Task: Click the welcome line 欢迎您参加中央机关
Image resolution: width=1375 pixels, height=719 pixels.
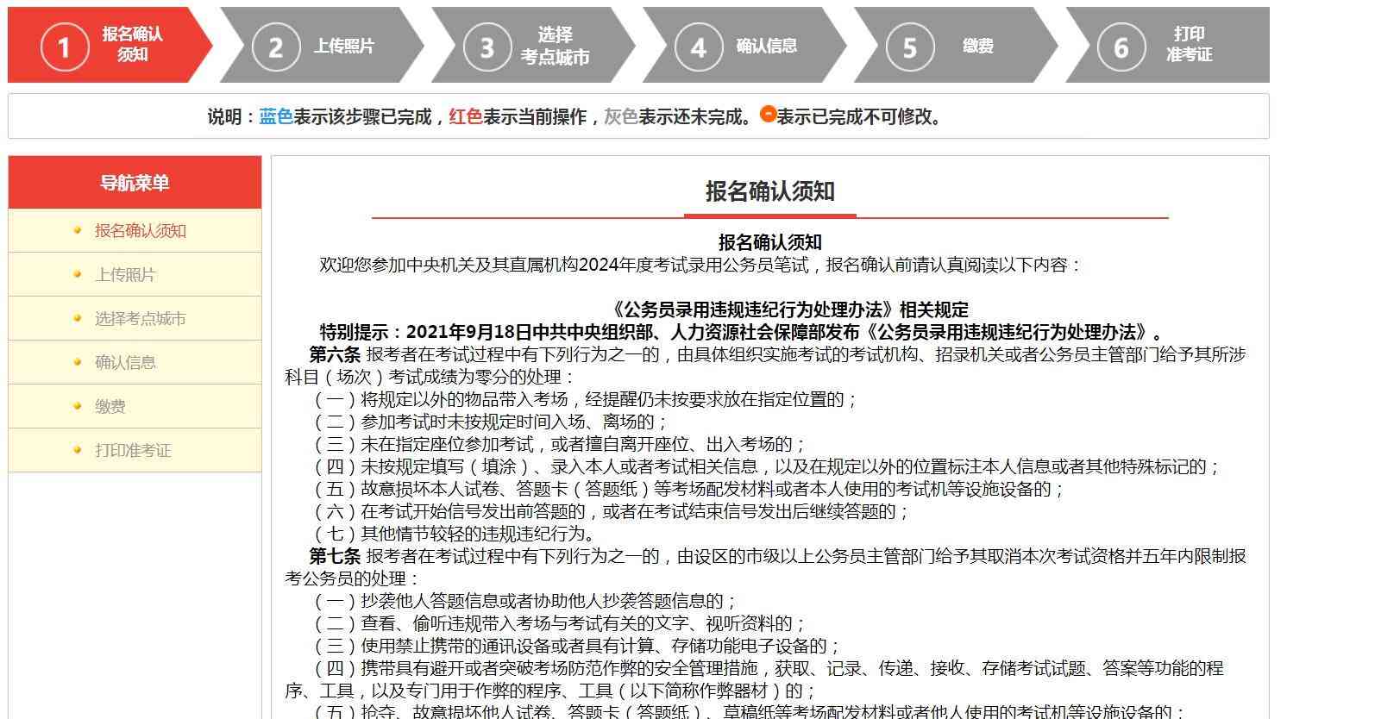Action: (701, 265)
